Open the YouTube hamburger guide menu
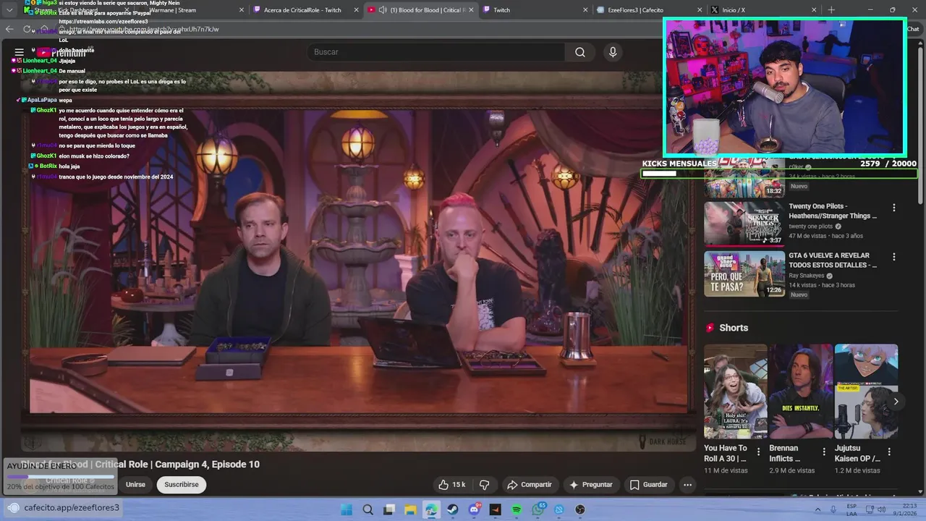Screen dimensions: 926x521 click(x=20, y=52)
